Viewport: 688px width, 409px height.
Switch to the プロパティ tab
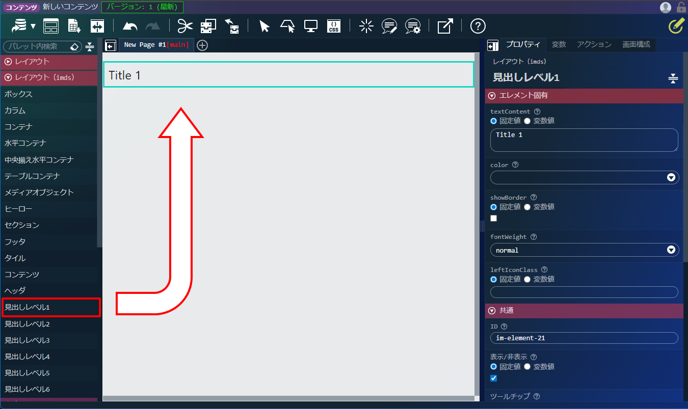point(523,45)
